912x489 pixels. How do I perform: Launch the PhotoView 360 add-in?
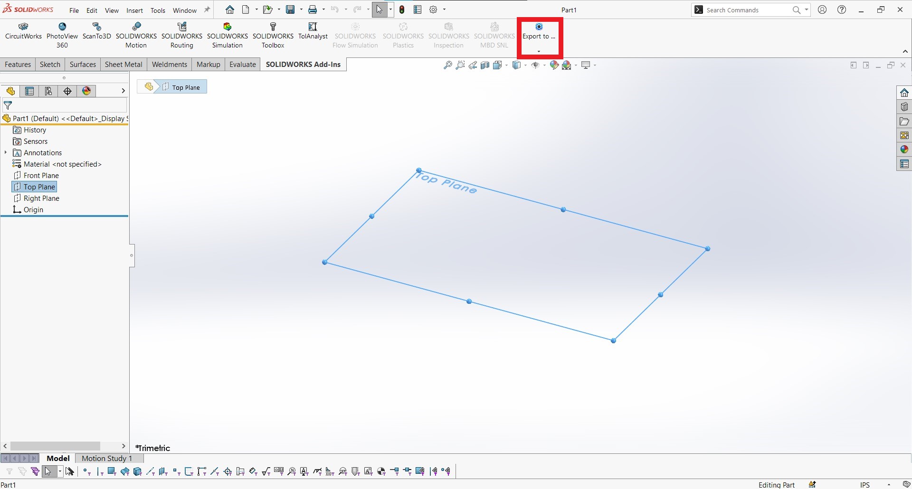62,36
